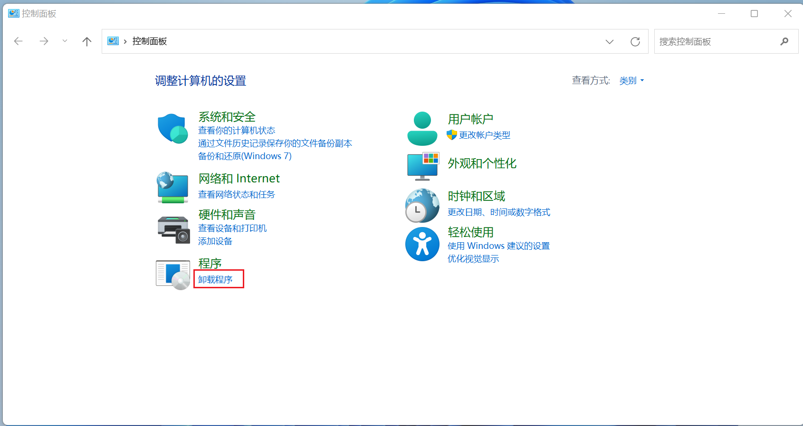The width and height of the screenshot is (803, 426).
Task: Open the 轻松使用 accessibility icon
Action: [422, 244]
